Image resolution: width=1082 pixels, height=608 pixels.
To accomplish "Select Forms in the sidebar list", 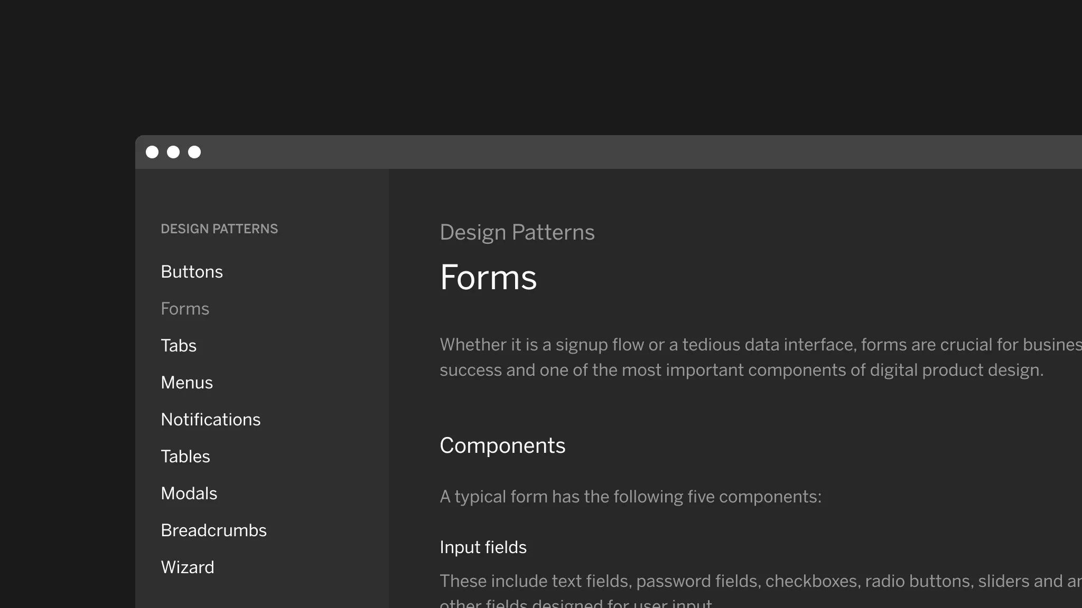I will pyautogui.click(x=185, y=309).
